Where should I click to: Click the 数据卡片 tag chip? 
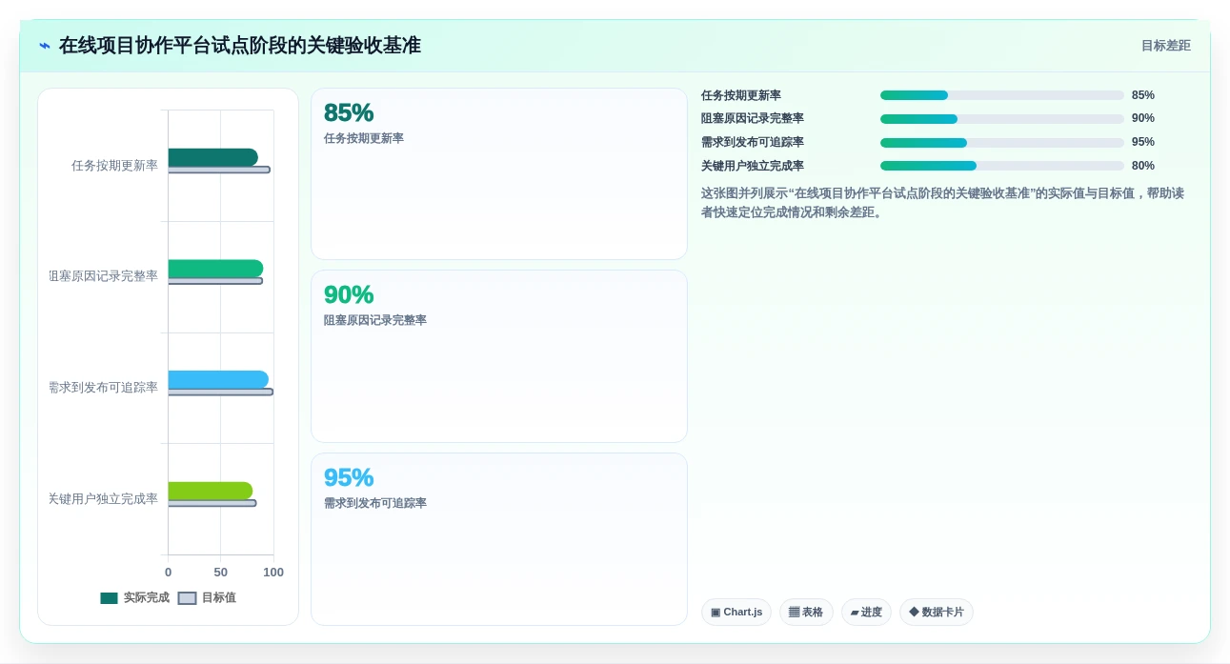937,613
